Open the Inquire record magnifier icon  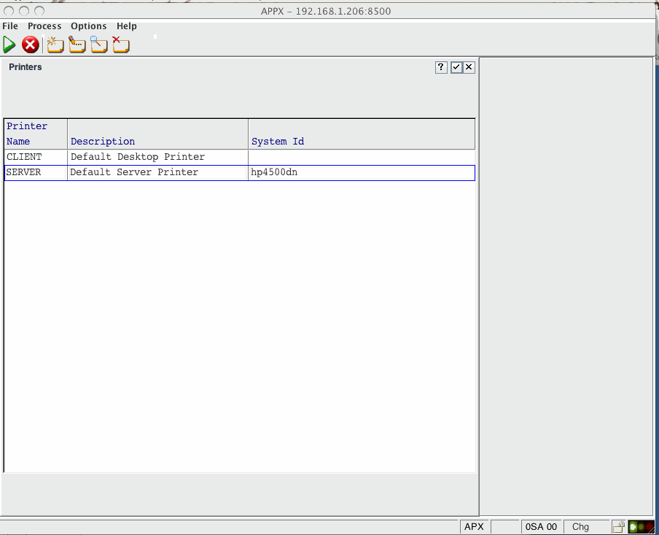pos(98,45)
